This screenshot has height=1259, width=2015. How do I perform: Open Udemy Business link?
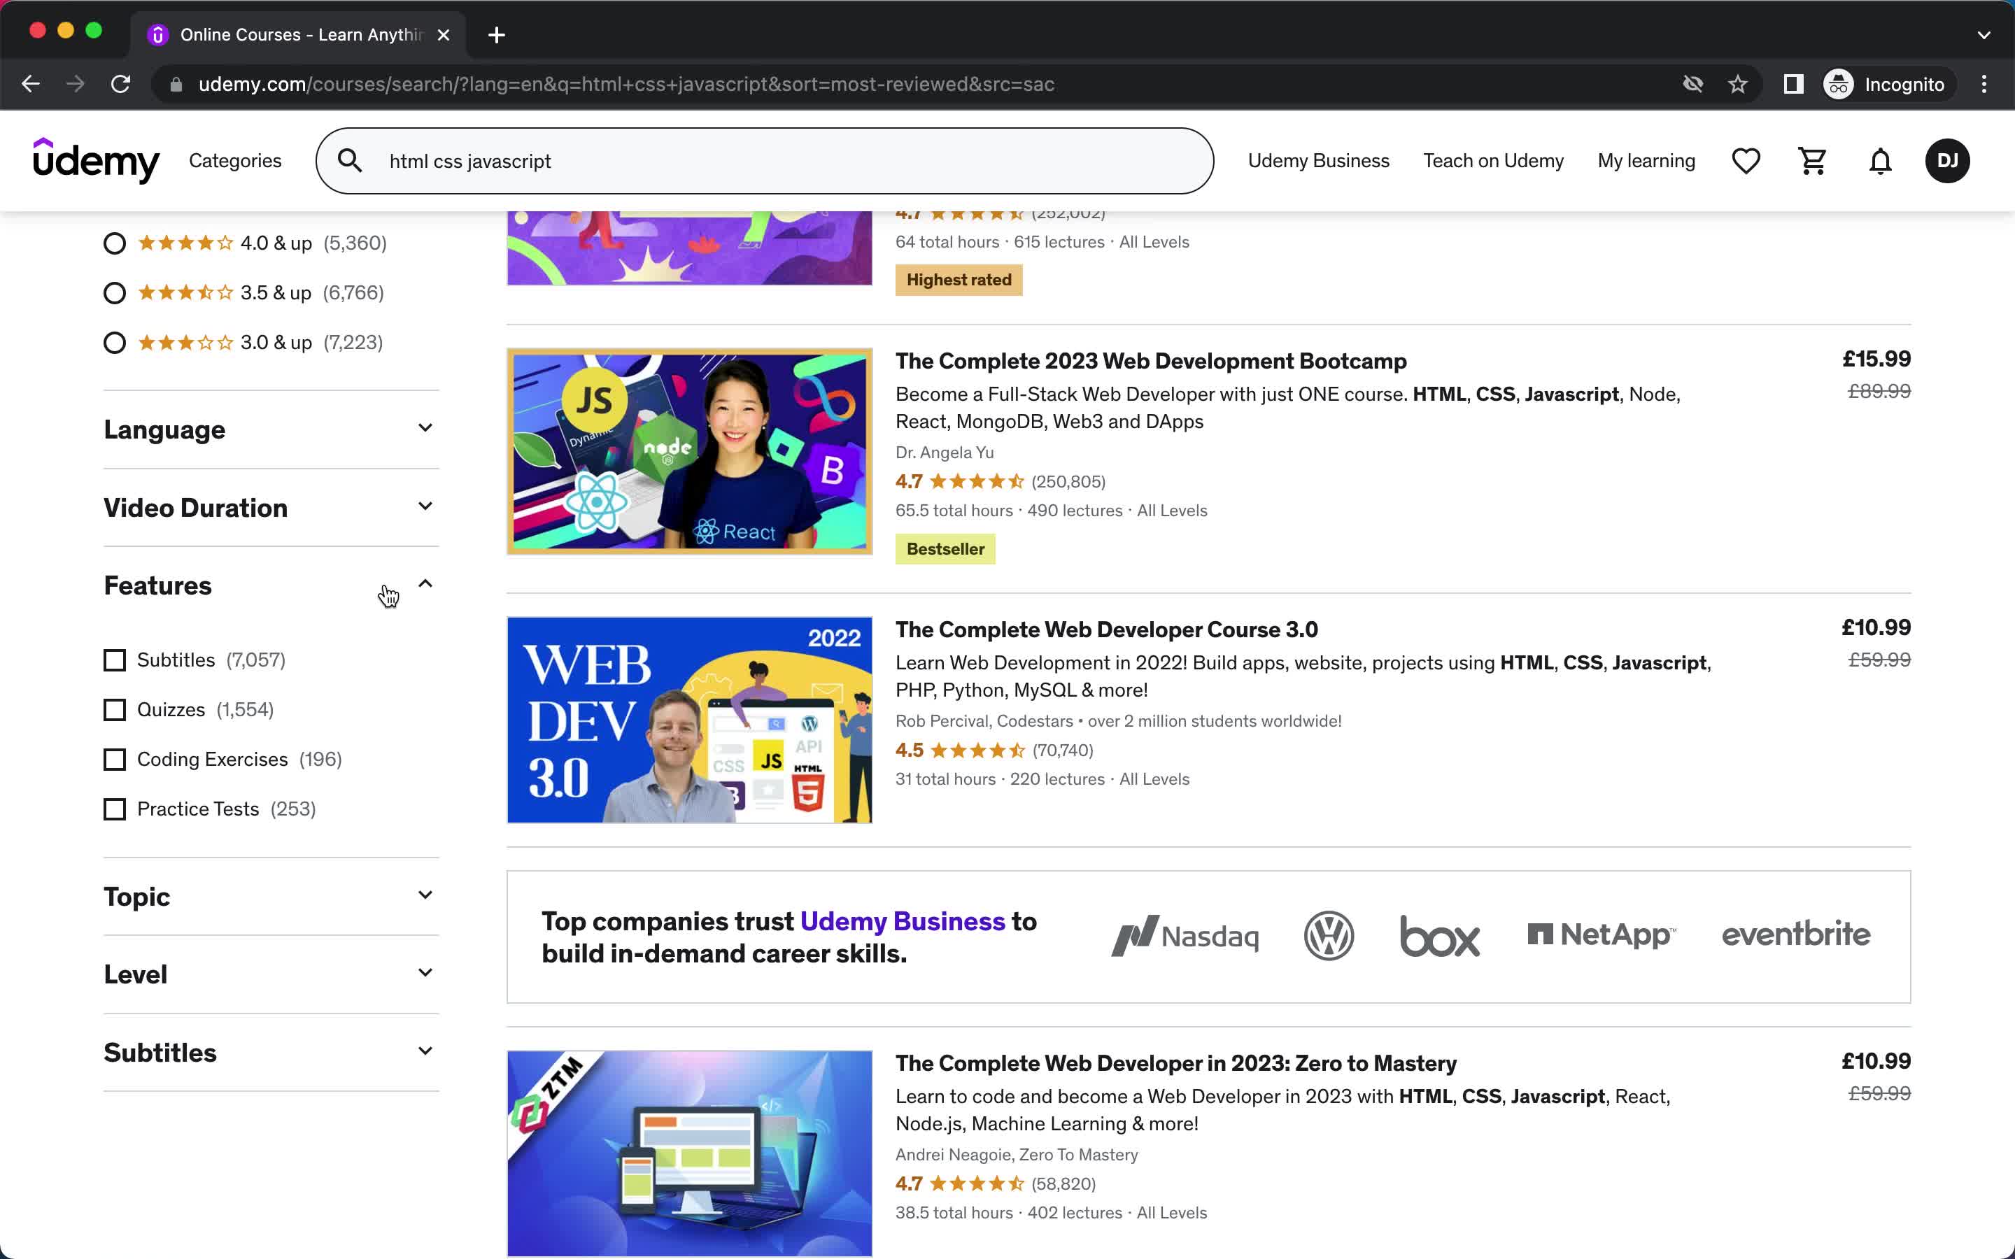(x=1318, y=161)
